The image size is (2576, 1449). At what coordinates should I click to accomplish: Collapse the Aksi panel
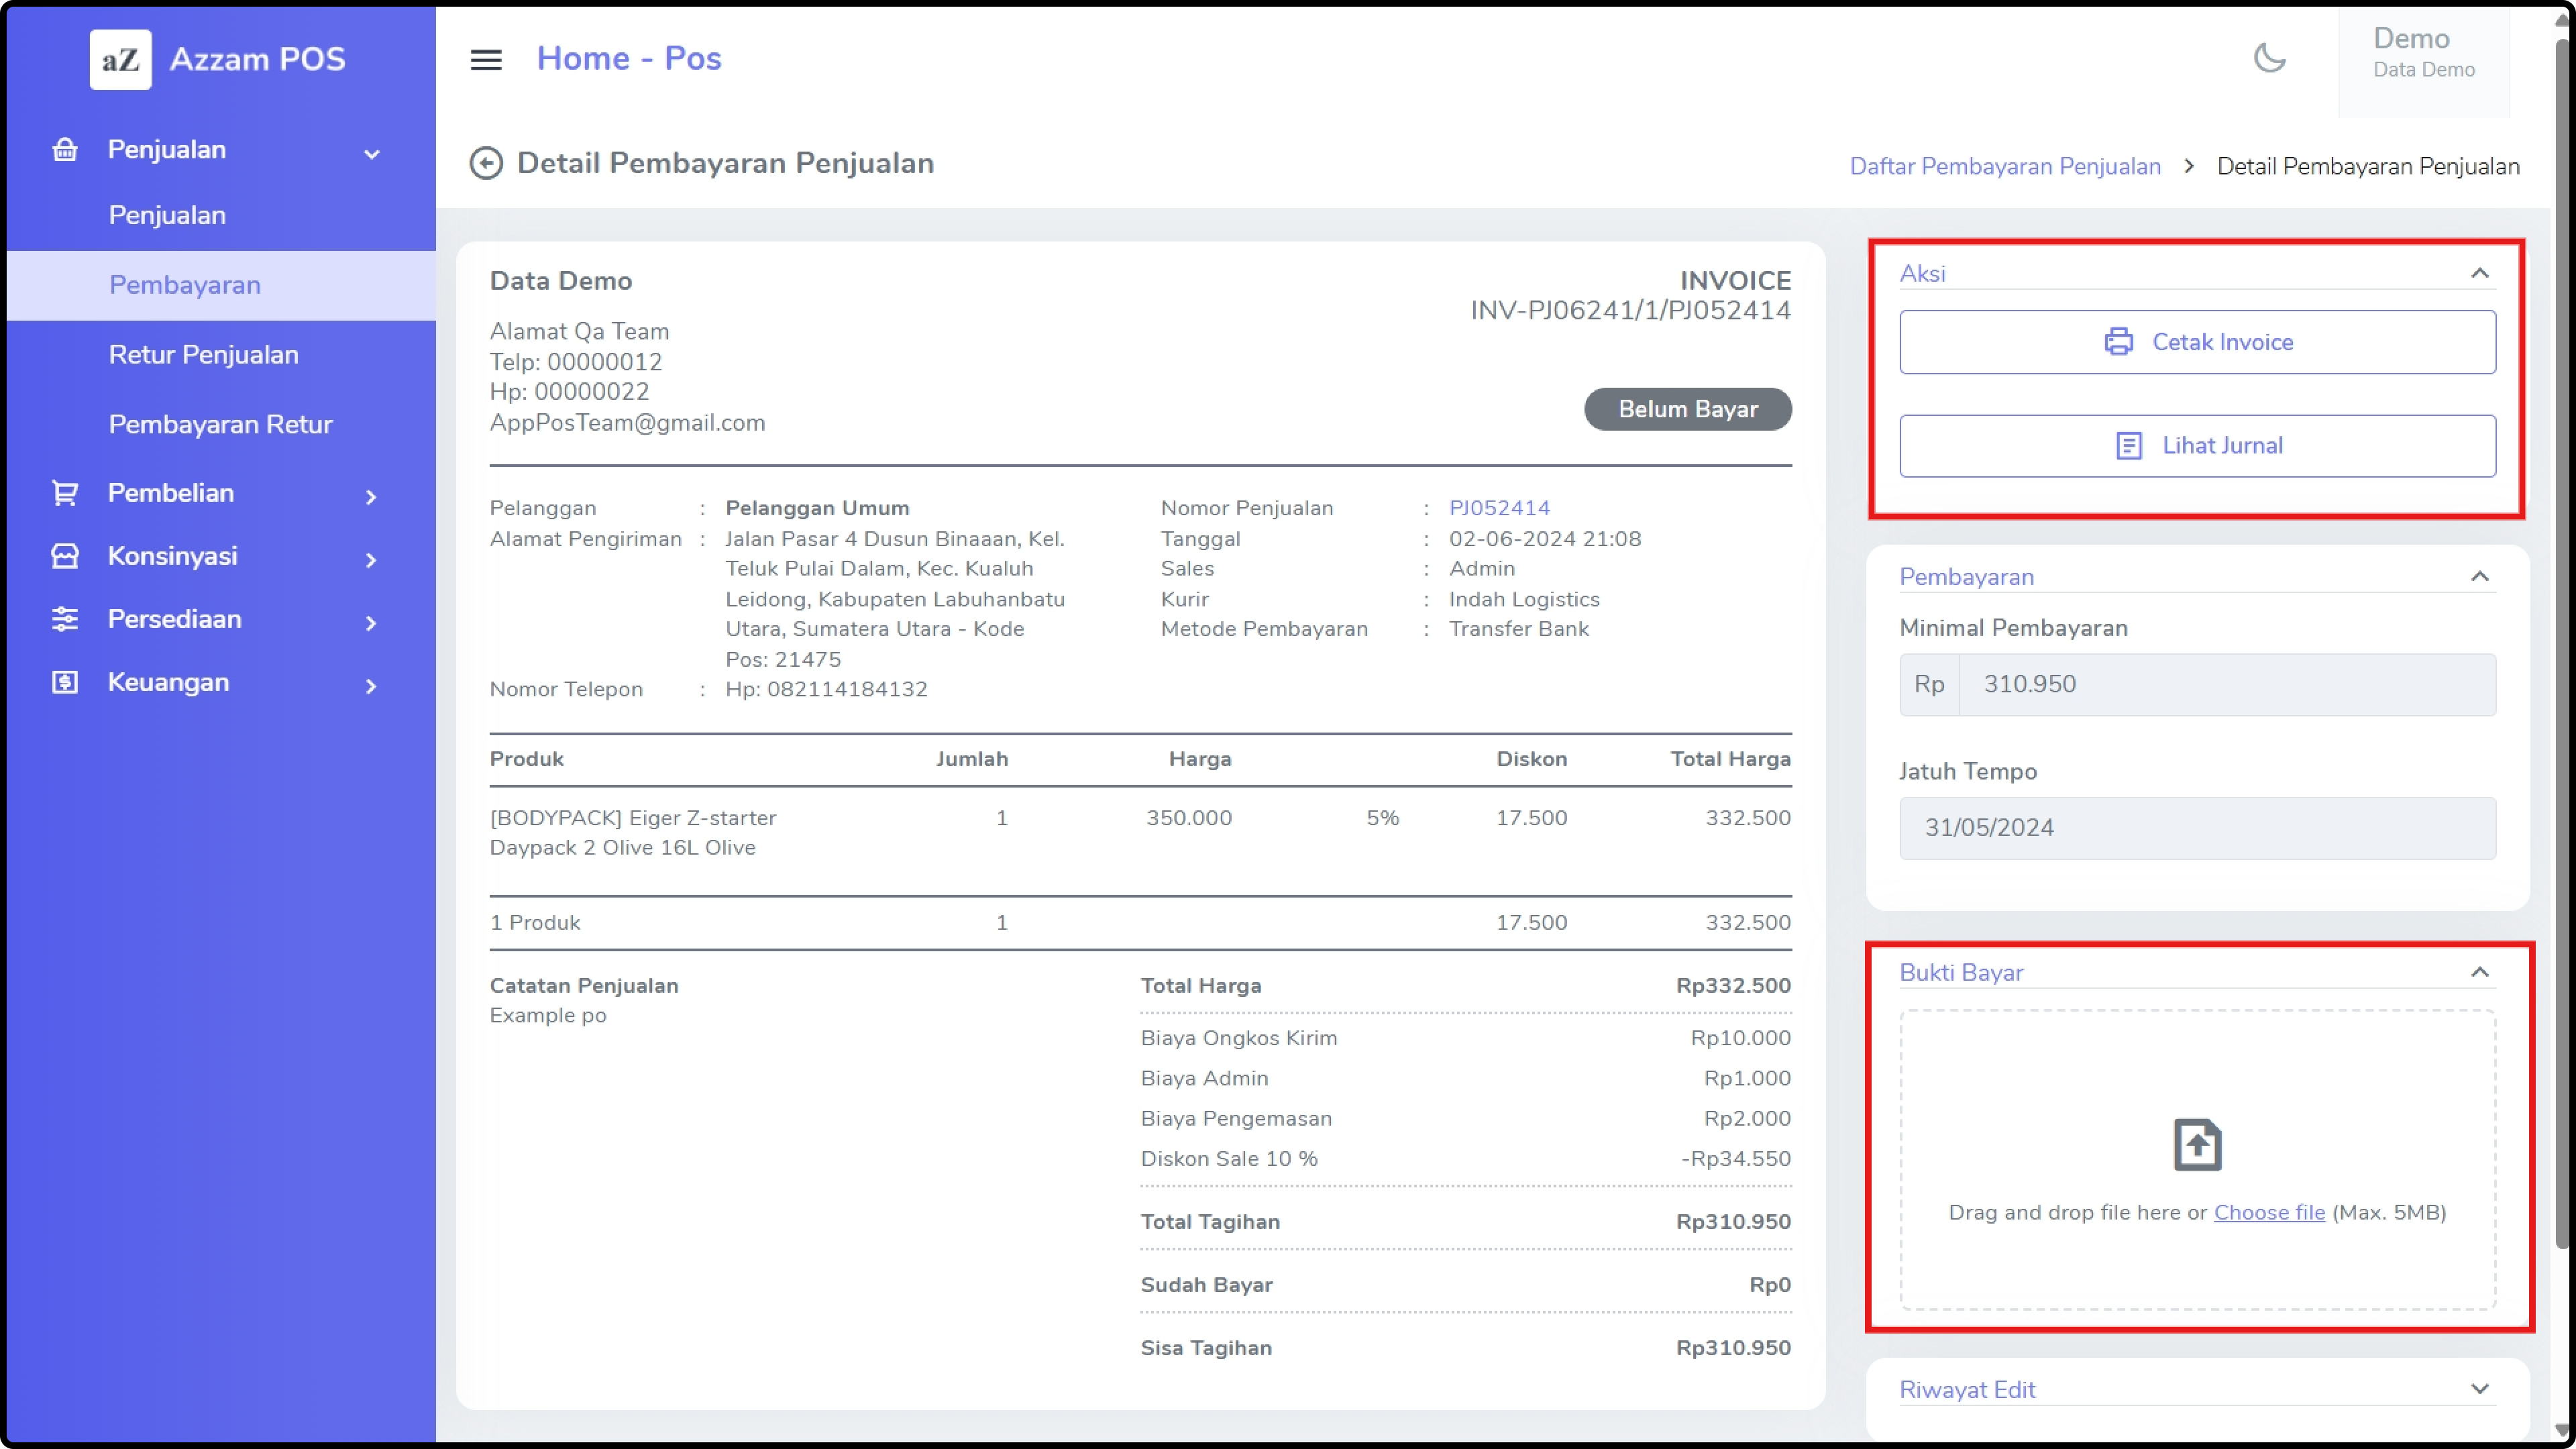(2479, 273)
